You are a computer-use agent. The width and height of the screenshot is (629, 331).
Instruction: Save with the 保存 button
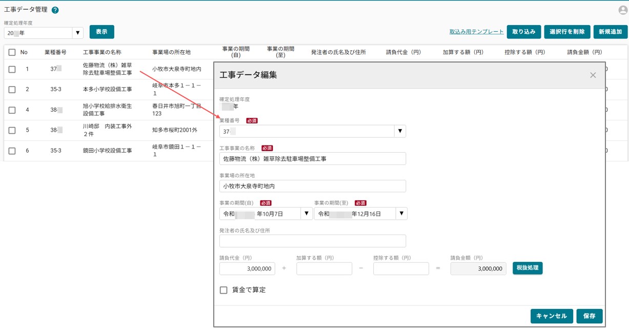[590, 316]
